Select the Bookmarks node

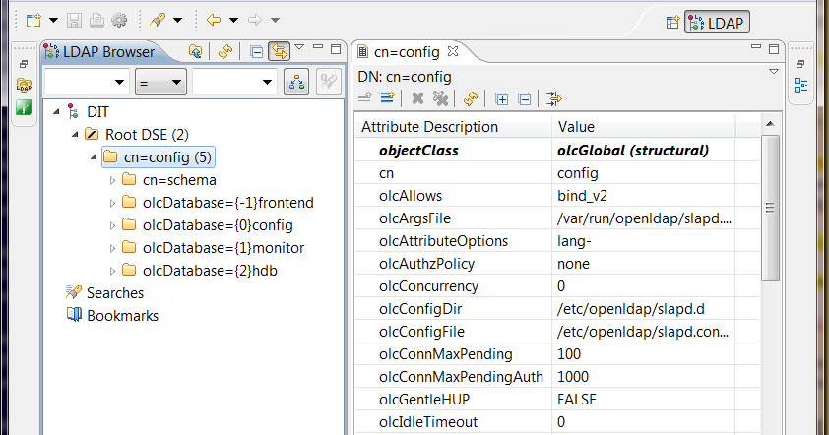click(122, 316)
